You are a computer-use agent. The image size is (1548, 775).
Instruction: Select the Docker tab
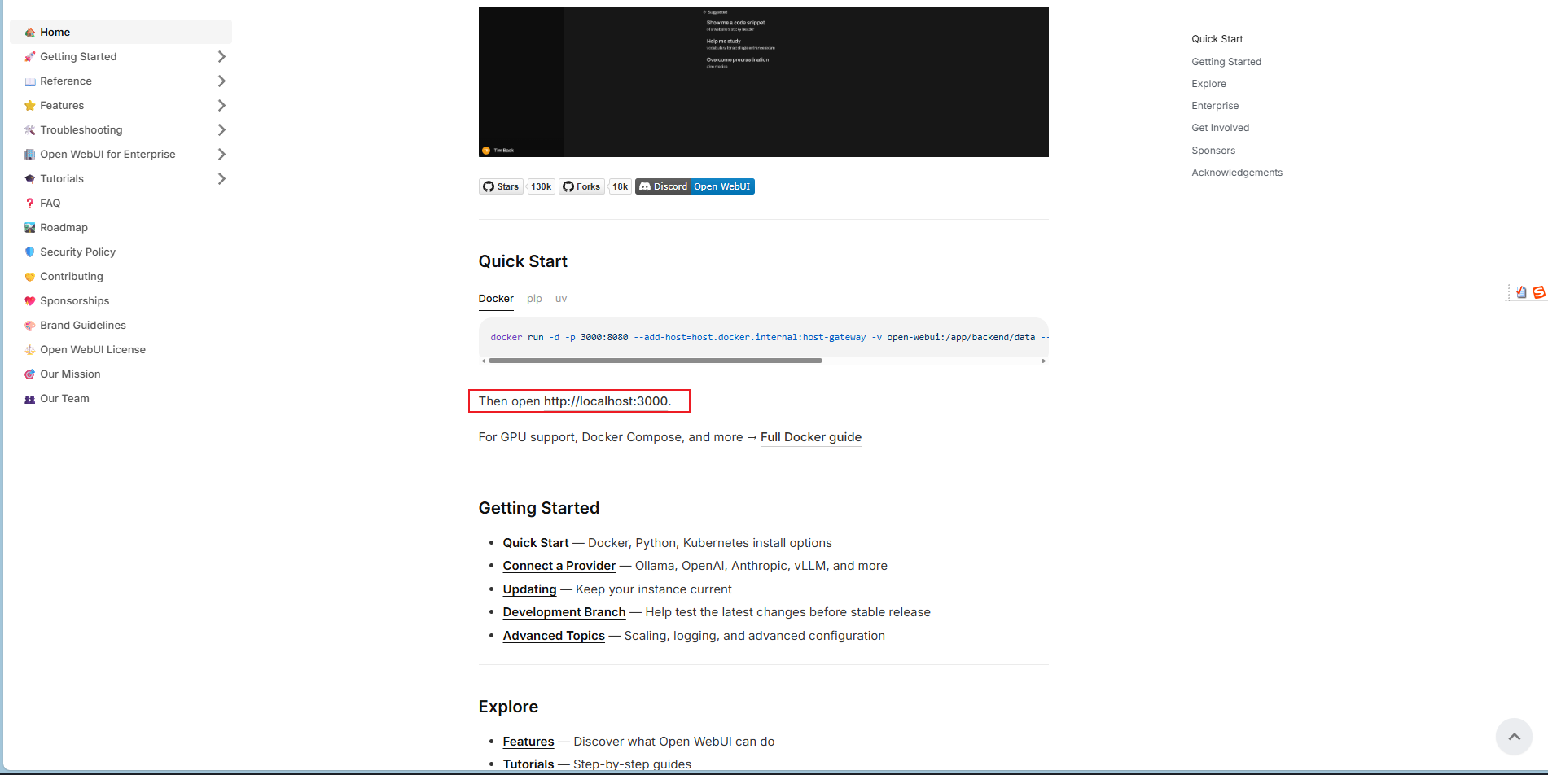[496, 299]
